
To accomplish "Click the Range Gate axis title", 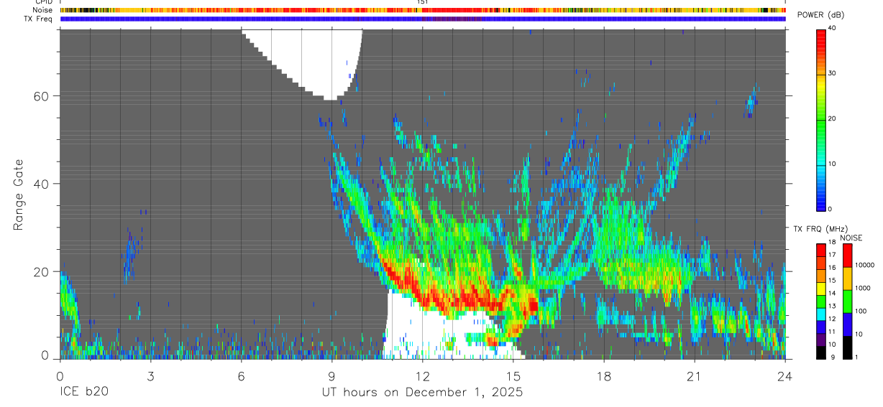I will coord(19,195).
